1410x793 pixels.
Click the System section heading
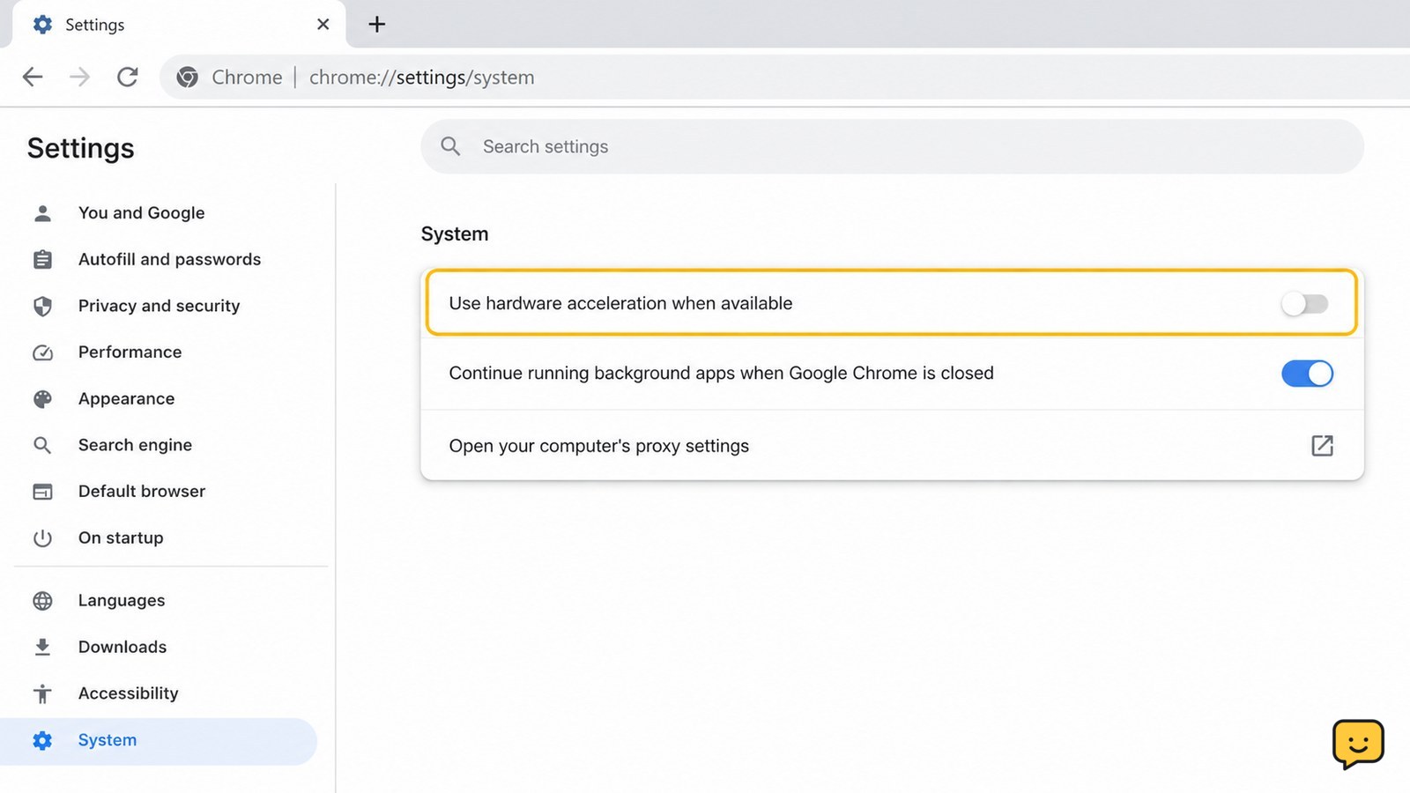pyautogui.click(x=455, y=234)
